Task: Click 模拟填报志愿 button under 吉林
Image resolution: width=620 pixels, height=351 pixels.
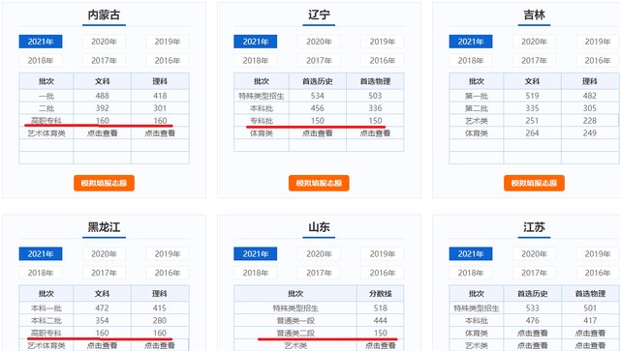Action: [x=534, y=183]
